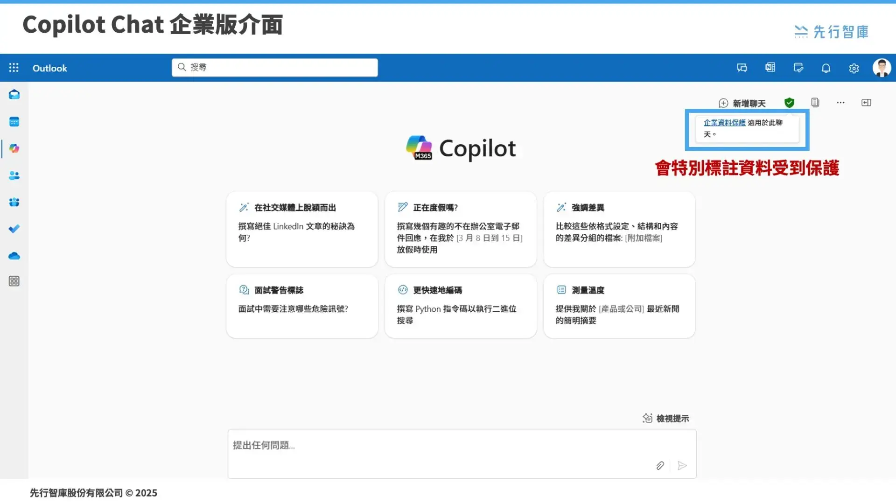Open account profile picture
This screenshot has width=896, height=504.
pos(882,68)
